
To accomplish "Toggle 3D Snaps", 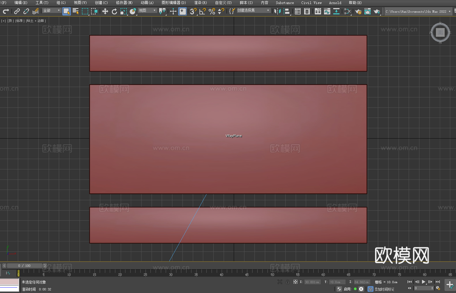I will [x=193, y=11].
